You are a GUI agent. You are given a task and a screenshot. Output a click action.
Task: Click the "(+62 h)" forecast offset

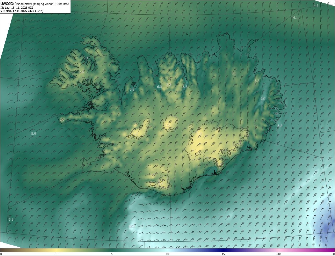pyautogui.click(x=38, y=11)
